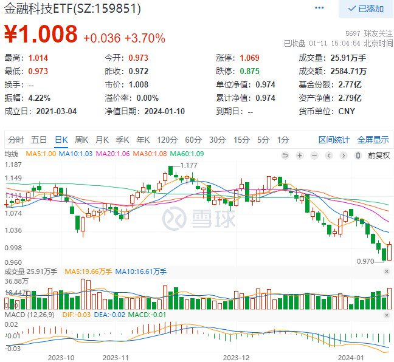Switch to the 5分 interval tab
The width and height of the screenshot is (394, 362).
pyautogui.click(x=263, y=140)
